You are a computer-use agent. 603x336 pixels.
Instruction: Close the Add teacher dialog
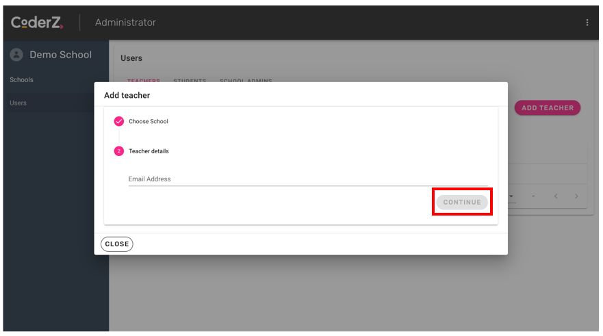tap(117, 244)
